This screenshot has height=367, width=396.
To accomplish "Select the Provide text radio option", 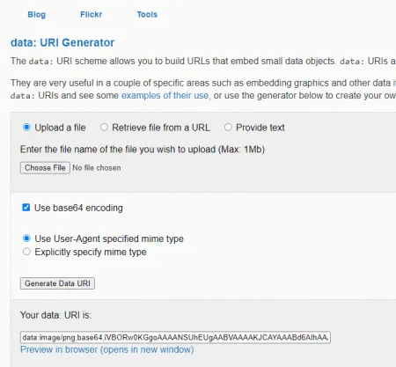I will pos(228,128).
